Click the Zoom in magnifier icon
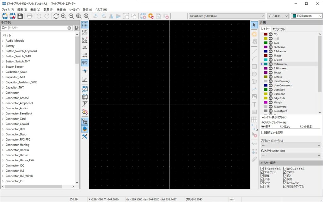Image resolution: width=323 pixels, height=202 pixels. [x=64, y=16]
